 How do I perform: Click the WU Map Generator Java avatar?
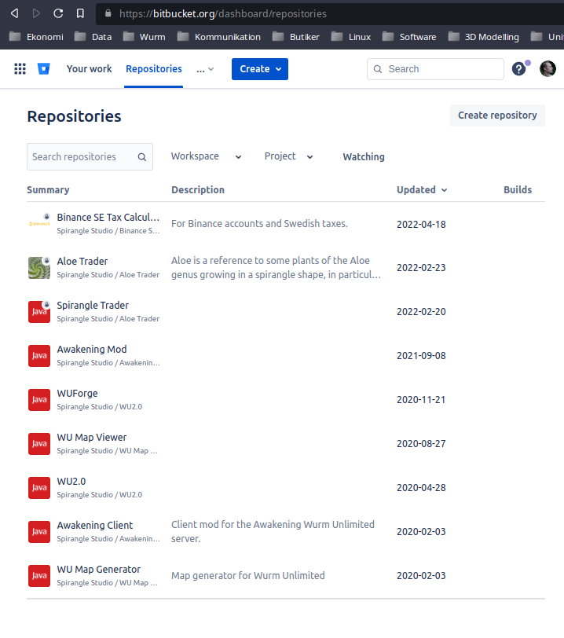(39, 575)
